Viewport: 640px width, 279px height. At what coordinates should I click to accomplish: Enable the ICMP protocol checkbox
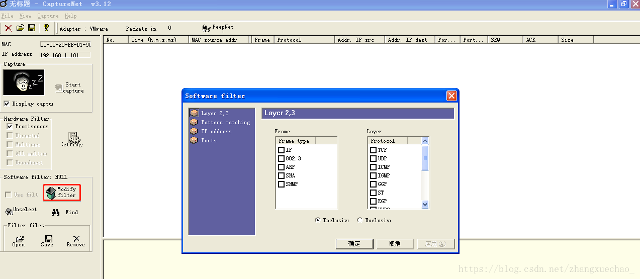(373, 167)
